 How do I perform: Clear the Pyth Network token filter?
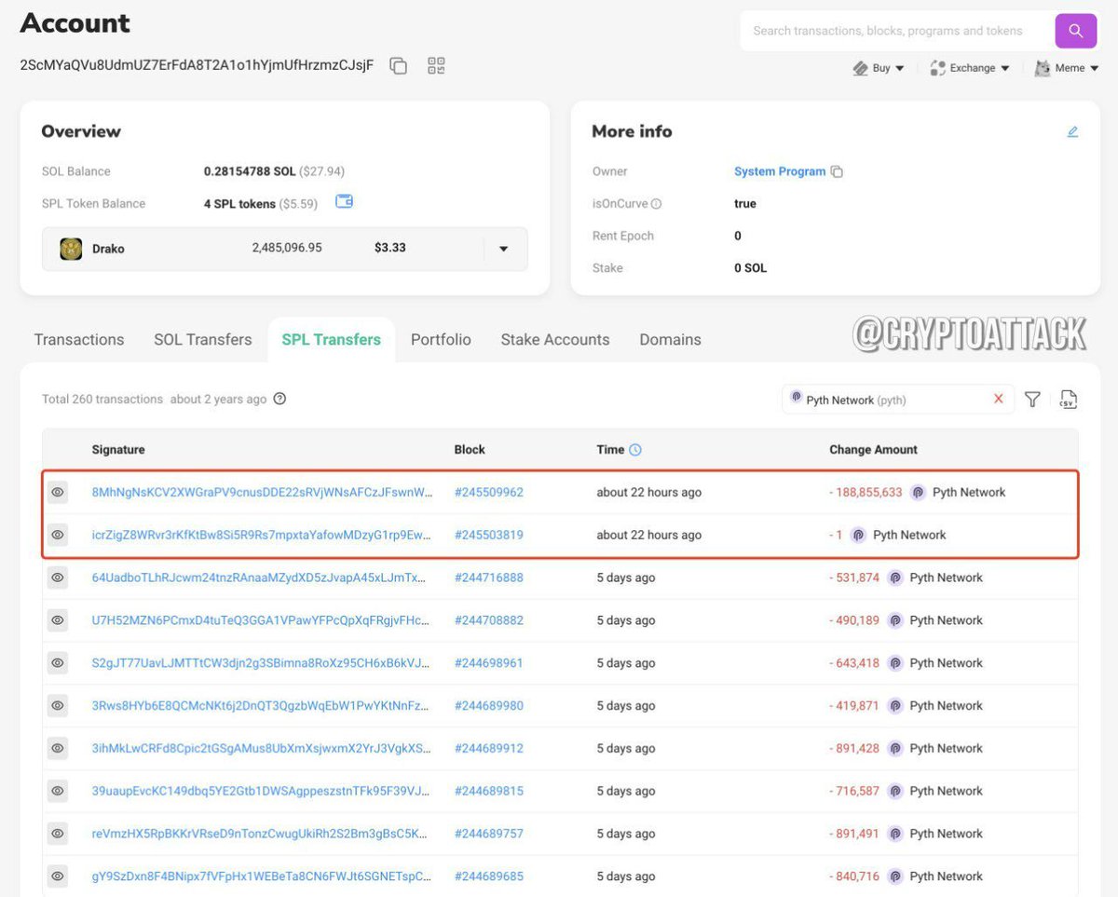click(x=998, y=399)
